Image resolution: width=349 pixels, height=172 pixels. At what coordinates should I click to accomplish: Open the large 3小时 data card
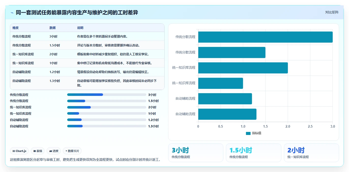(196, 153)
